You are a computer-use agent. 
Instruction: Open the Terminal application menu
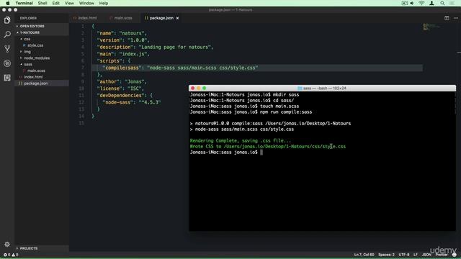[24, 3]
